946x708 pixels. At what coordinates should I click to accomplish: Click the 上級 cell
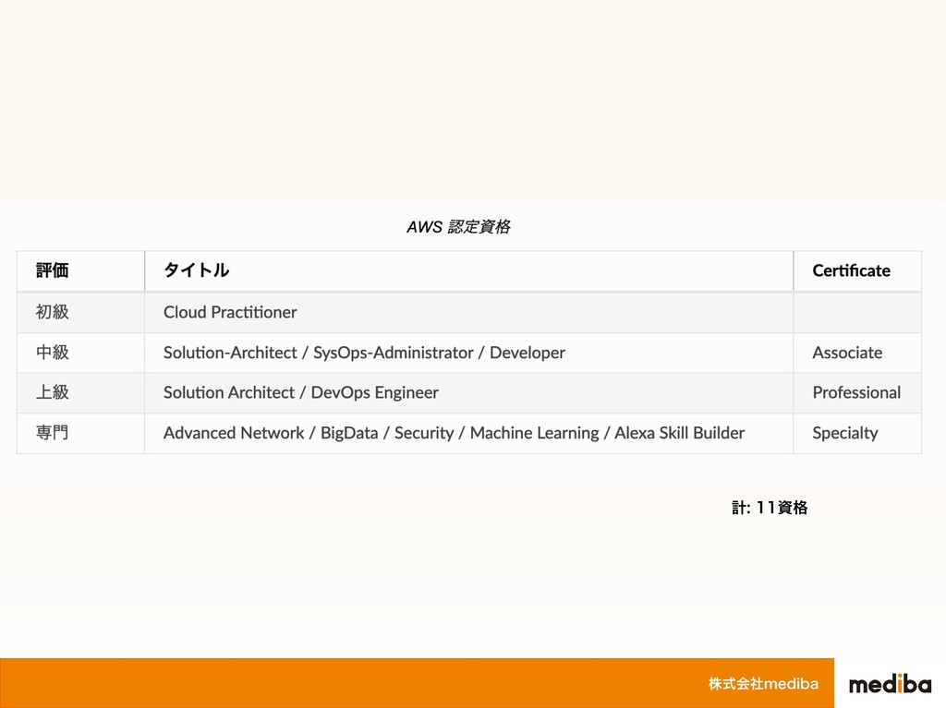81,392
